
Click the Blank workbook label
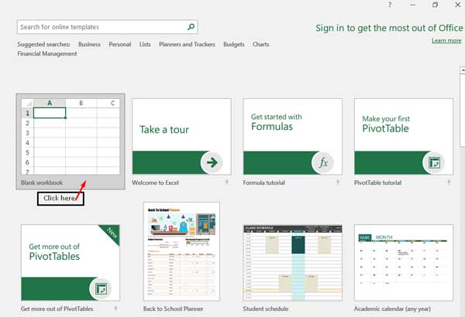[x=42, y=182]
